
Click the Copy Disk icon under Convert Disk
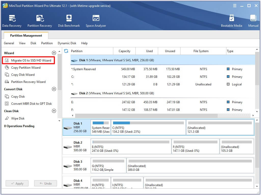7,96
